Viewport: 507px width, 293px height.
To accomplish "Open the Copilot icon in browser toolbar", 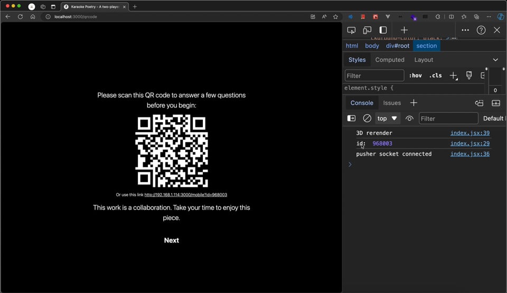I will pyautogui.click(x=501, y=17).
